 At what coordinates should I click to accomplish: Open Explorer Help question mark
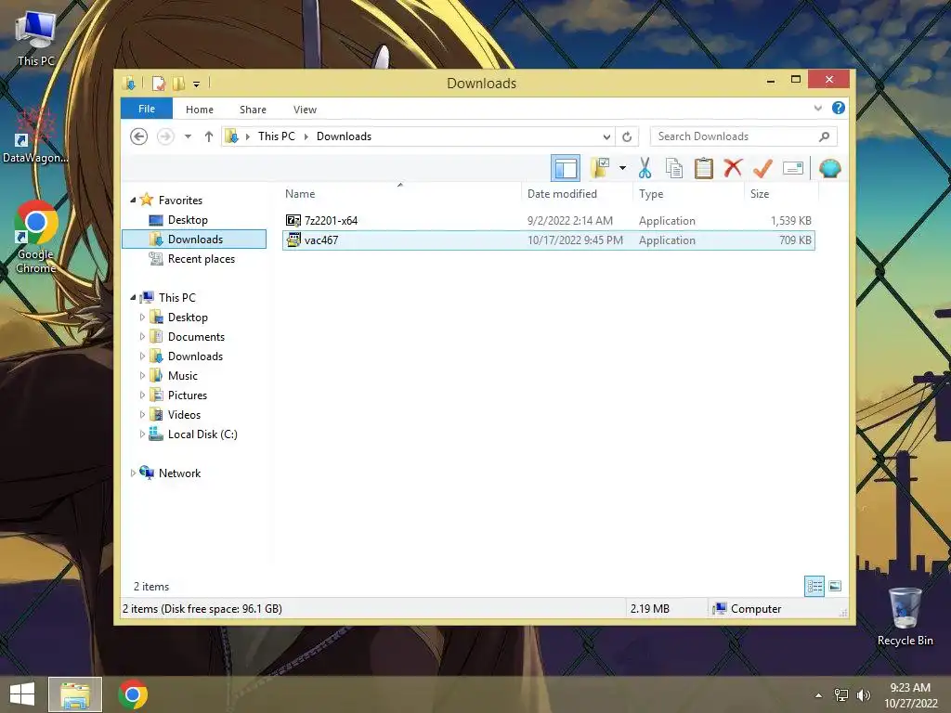[x=839, y=108]
